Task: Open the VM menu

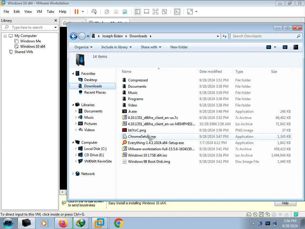Action: point(39,12)
